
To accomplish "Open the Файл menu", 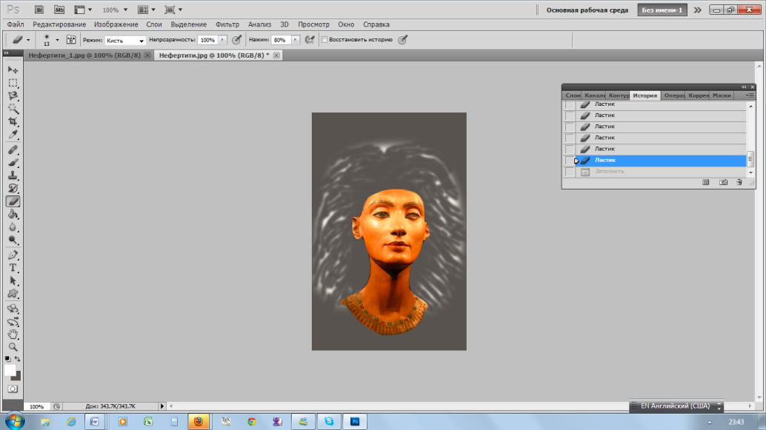I will coord(16,24).
